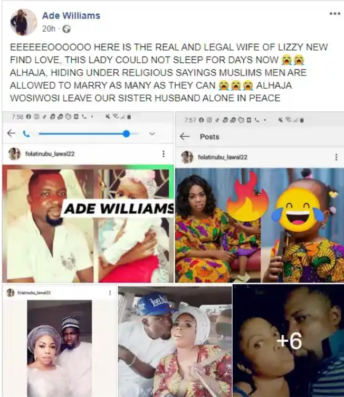Open Ade Williams profile name link

click(71, 16)
